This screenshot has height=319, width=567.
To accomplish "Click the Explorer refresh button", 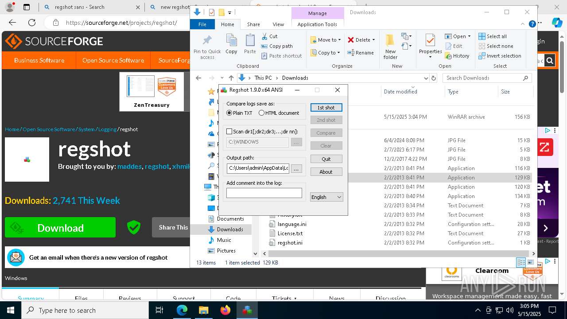I will pos(434,78).
